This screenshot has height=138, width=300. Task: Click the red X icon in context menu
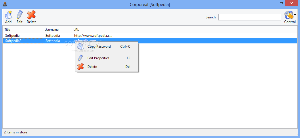click(81, 66)
